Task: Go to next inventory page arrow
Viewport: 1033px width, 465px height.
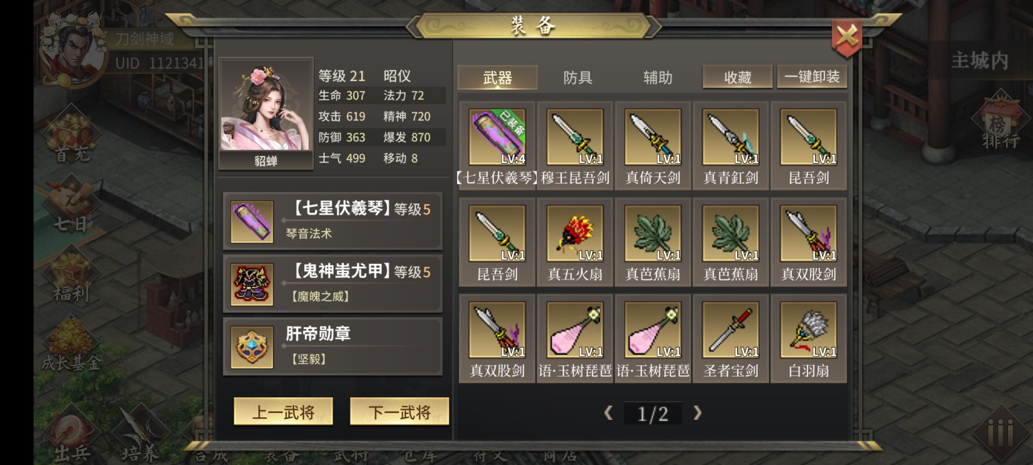Action: coord(697,413)
